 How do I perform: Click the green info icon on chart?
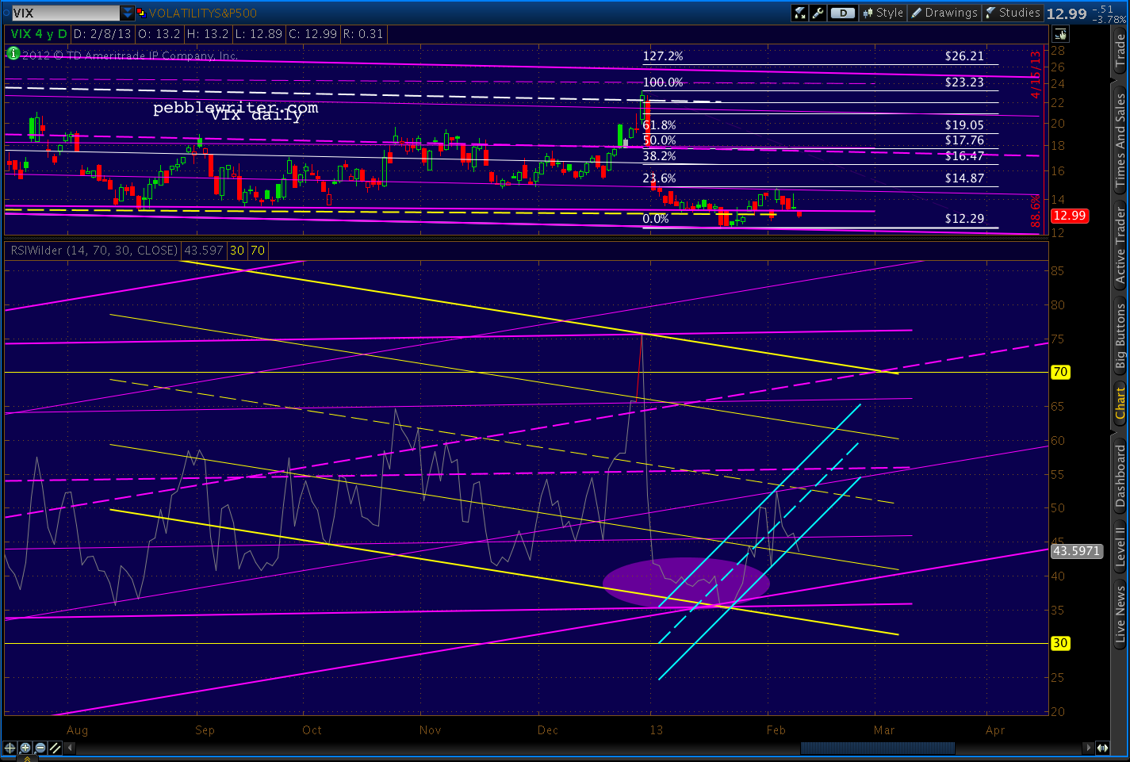coord(13,54)
